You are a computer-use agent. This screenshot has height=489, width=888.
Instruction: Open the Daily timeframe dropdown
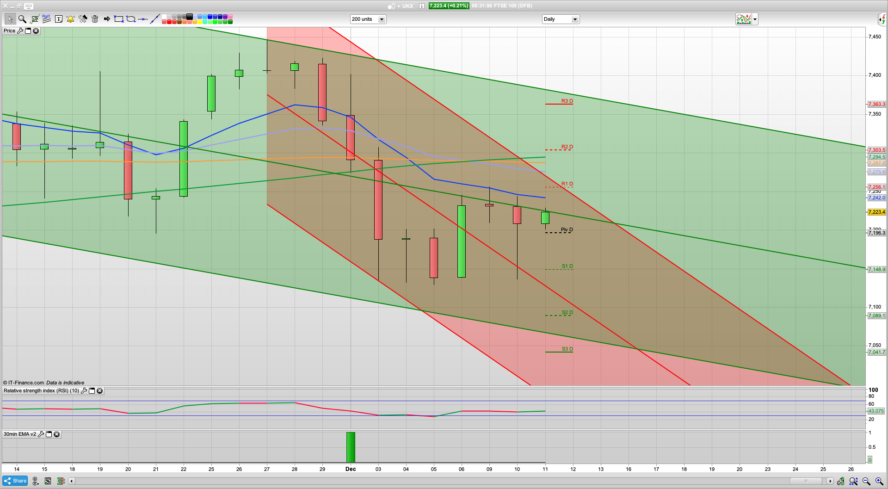561,19
